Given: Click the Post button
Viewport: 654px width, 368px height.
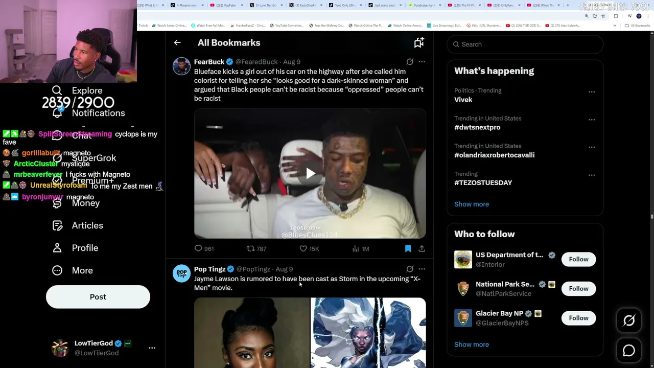Looking at the screenshot, I should 98,297.
